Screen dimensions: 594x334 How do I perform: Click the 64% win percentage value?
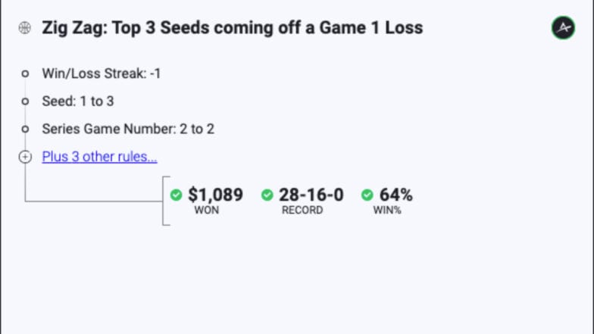click(395, 195)
